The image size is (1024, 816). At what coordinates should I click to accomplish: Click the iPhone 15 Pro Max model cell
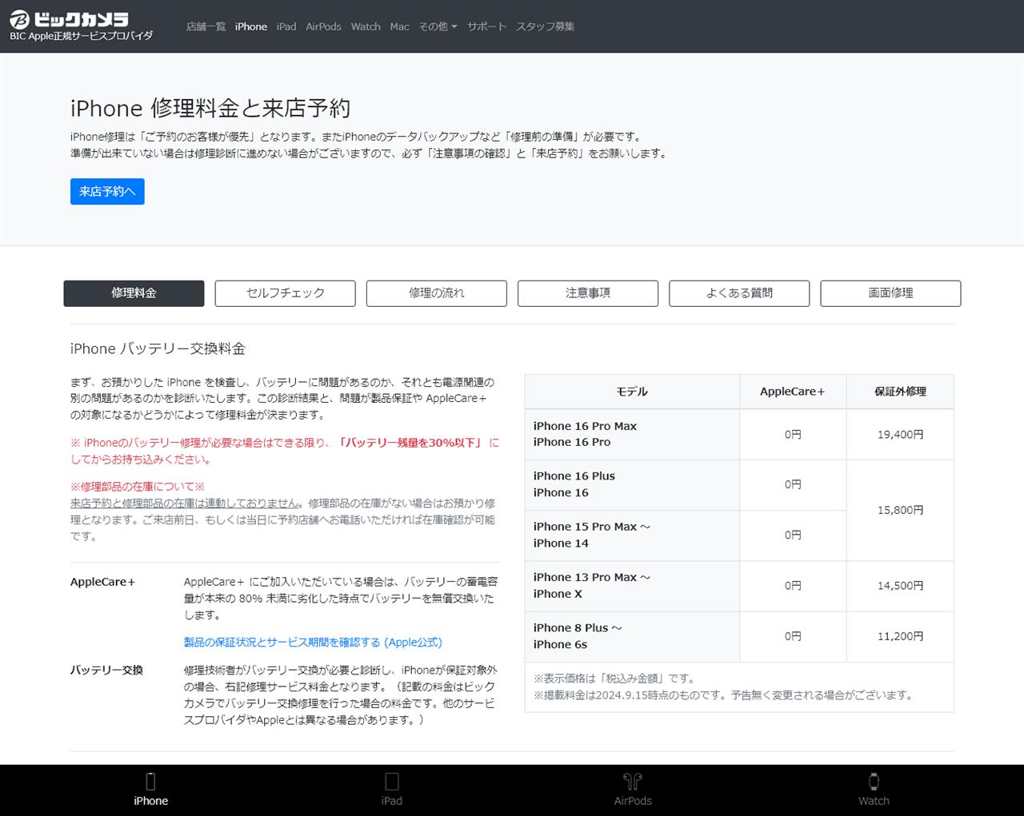point(632,535)
